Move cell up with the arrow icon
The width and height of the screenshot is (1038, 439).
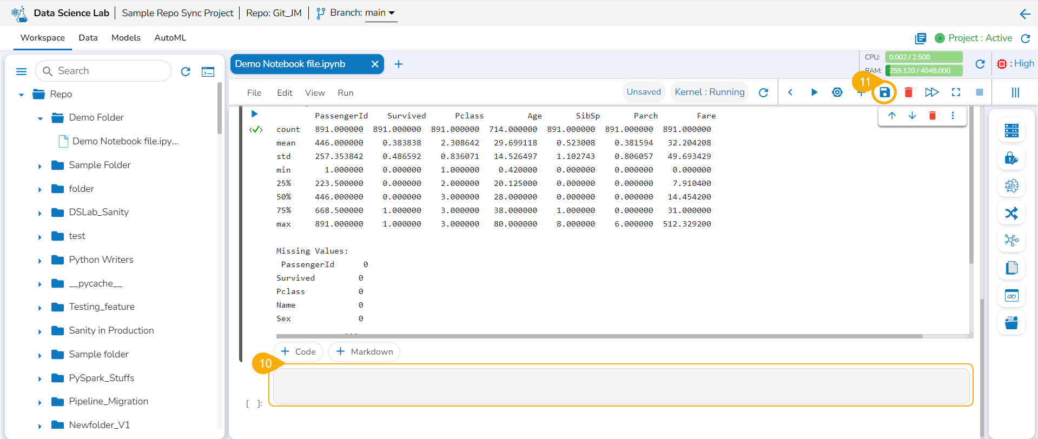pyautogui.click(x=892, y=116)
